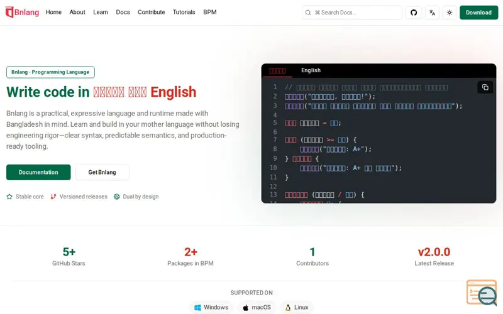Open the floating playground icon at bottom right
This screenshot has height=314, width=503.
tap(482, 292)
